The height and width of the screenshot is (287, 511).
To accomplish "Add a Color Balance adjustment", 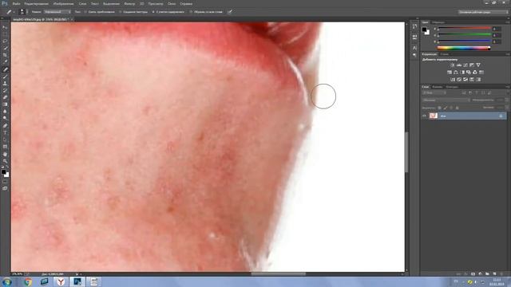I will 456,73.
